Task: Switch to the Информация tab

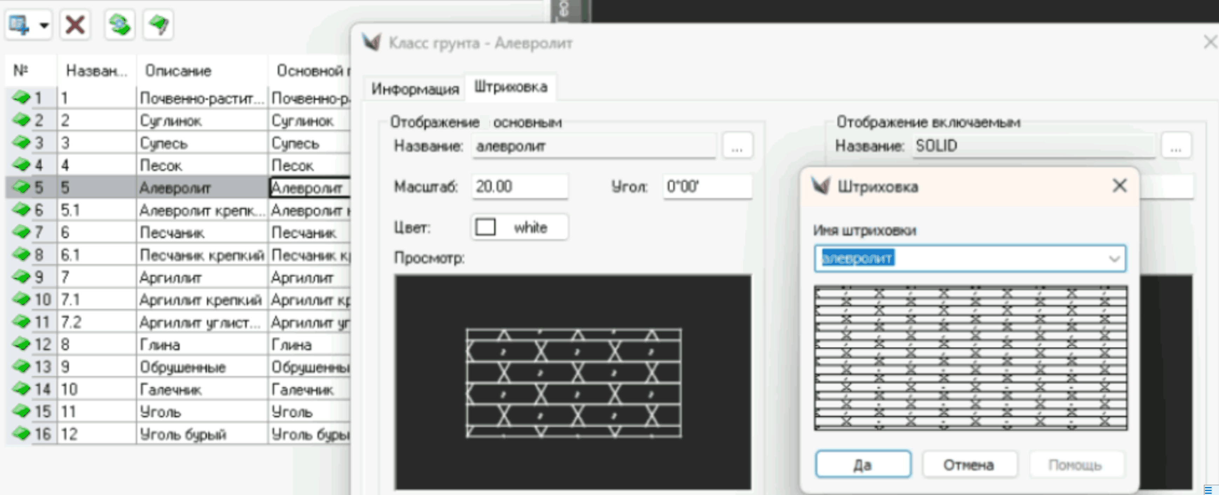Action: pyautogui.click(x=415, y=88)
